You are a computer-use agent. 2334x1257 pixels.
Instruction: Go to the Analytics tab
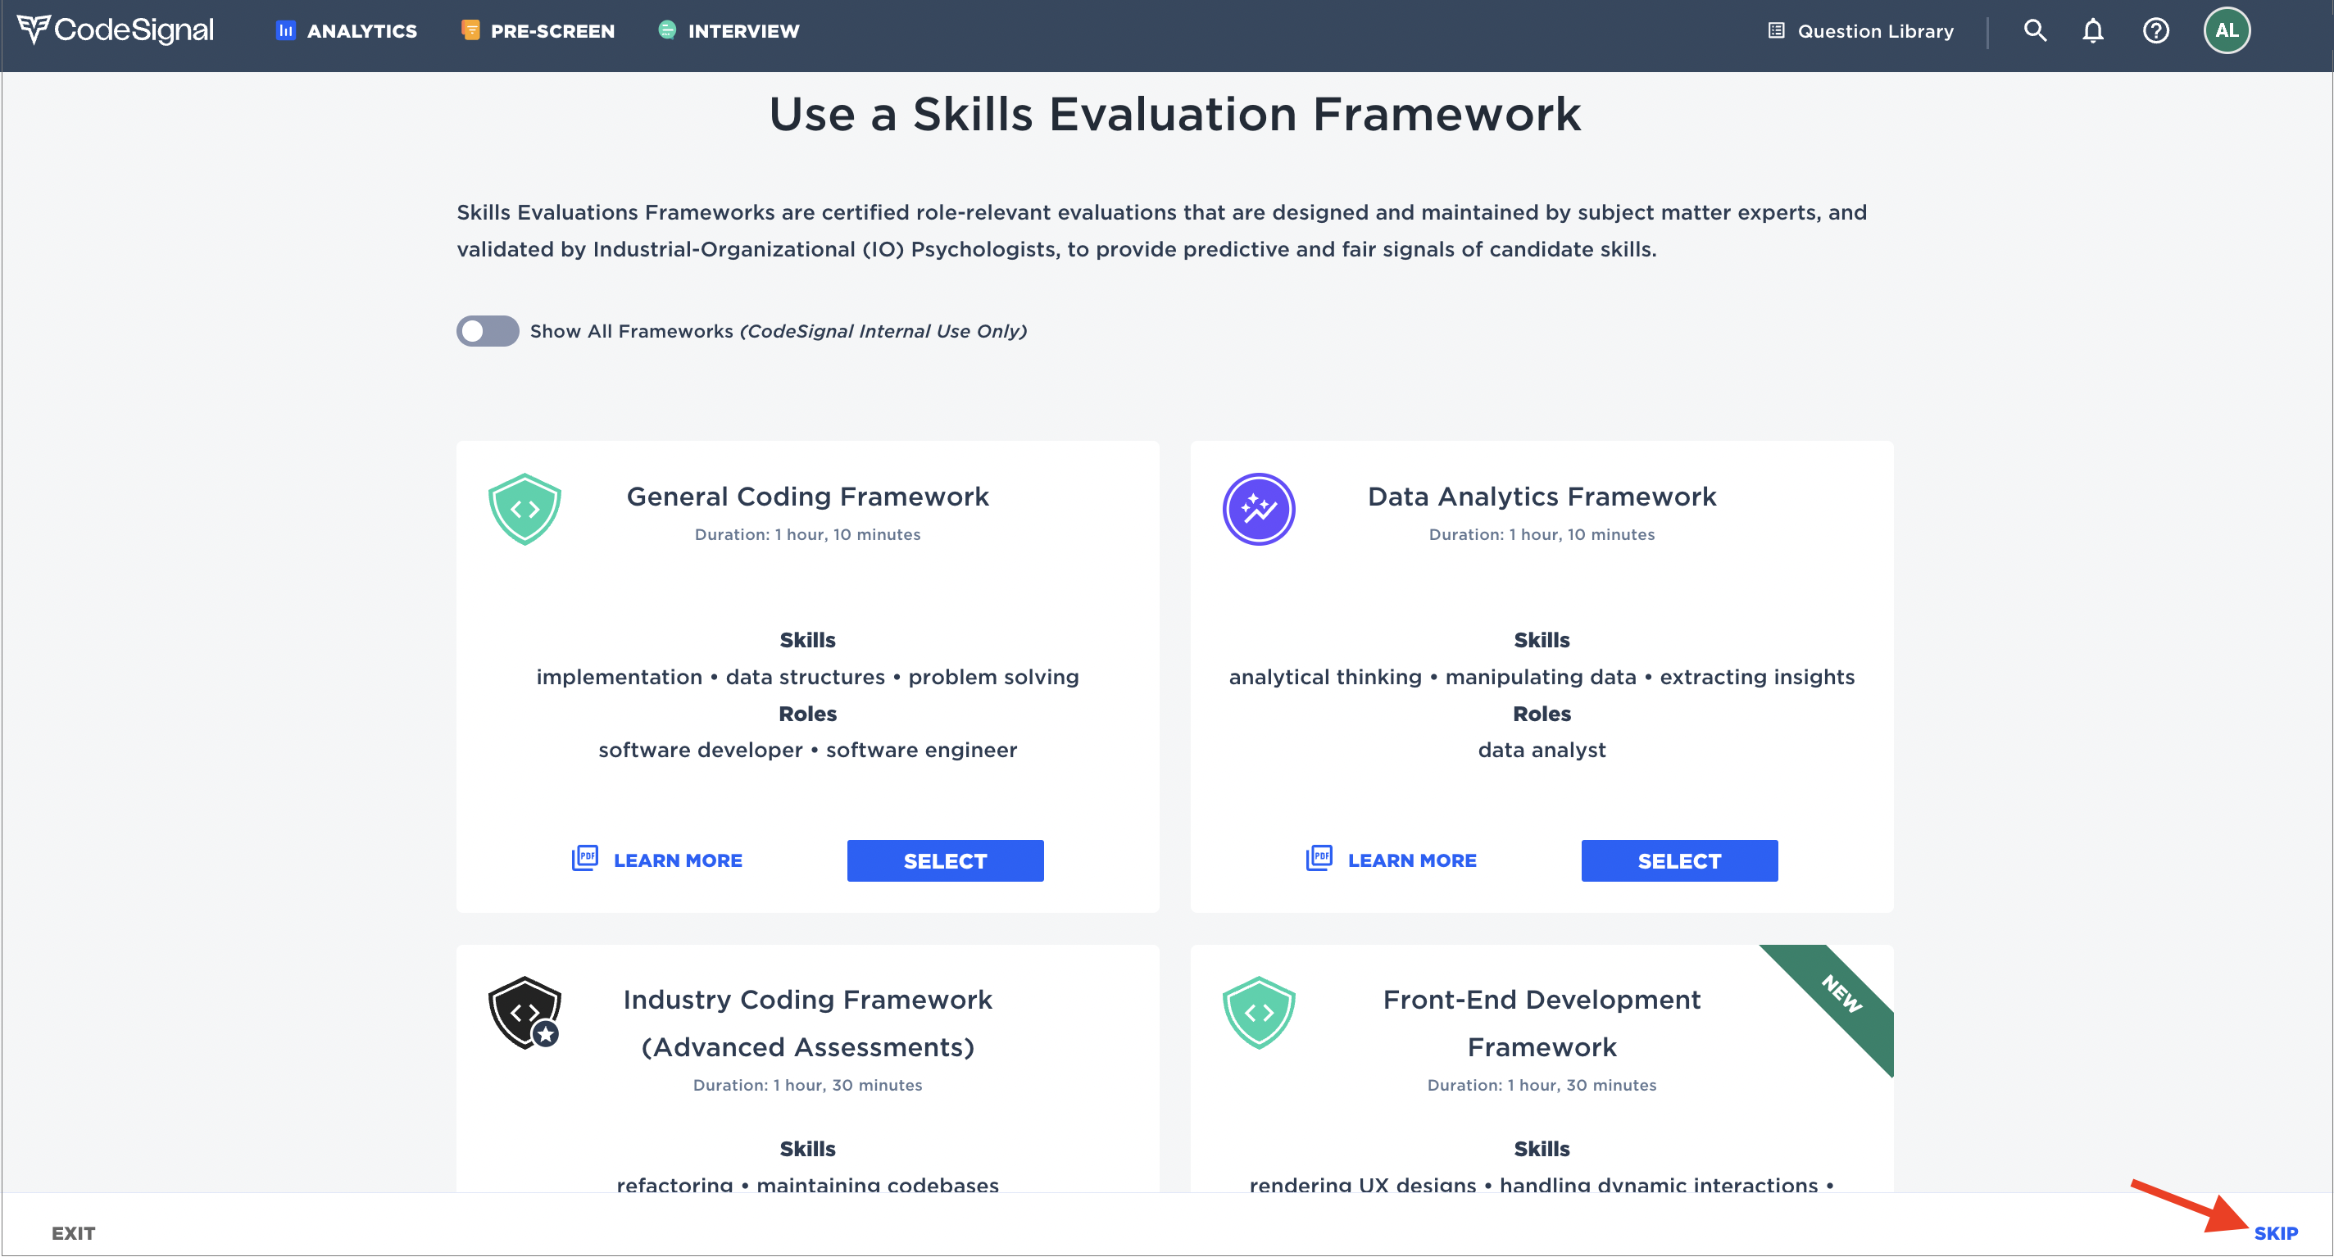[x=346, y=31]
